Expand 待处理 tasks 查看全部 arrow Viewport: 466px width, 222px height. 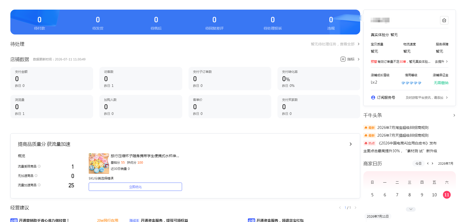pyautogui.click(x=358, y=44)
